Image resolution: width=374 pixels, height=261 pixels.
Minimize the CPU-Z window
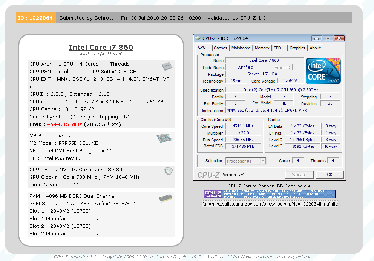317,38
